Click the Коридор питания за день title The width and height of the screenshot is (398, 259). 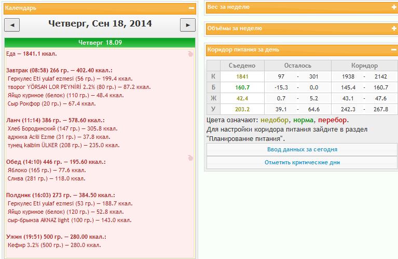[x=243, y=49]
